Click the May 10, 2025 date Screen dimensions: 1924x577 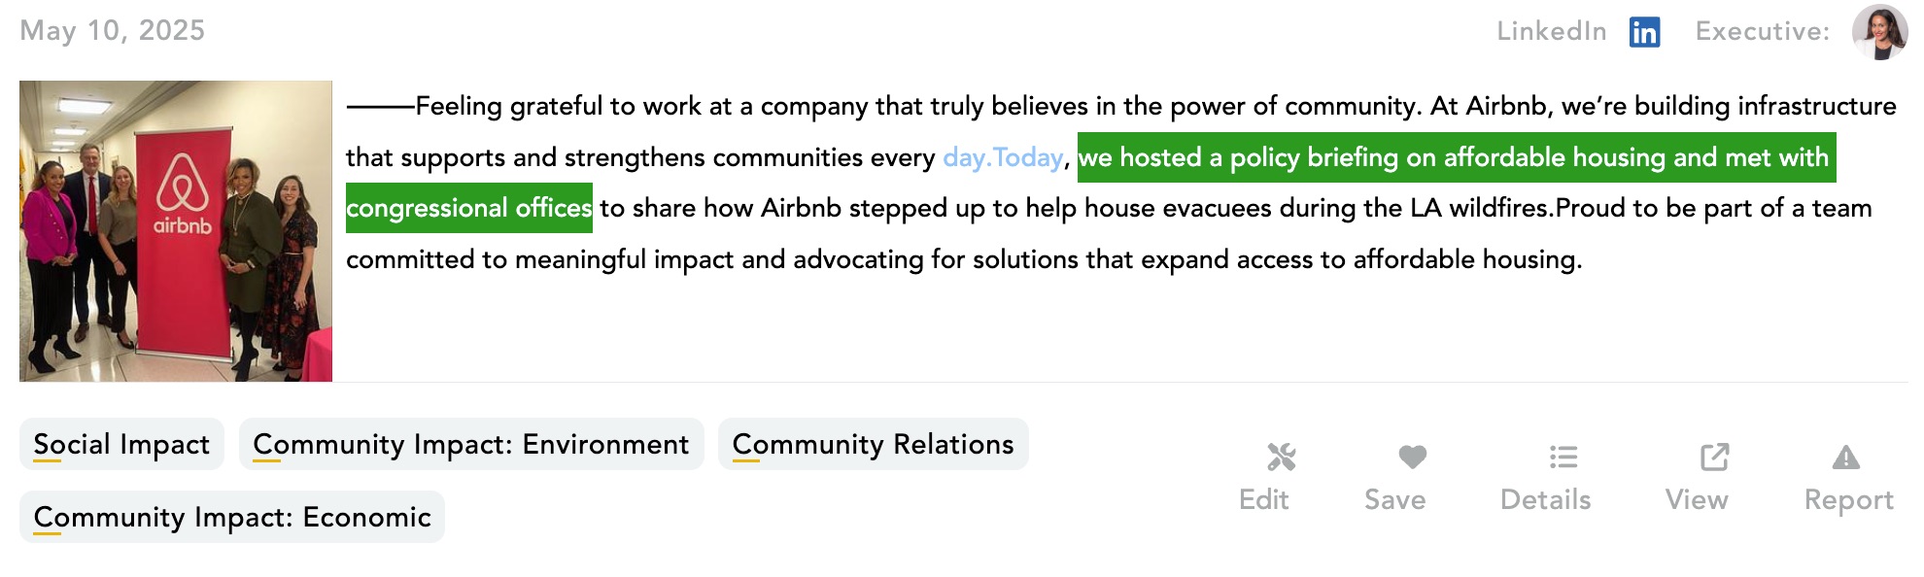113,31
